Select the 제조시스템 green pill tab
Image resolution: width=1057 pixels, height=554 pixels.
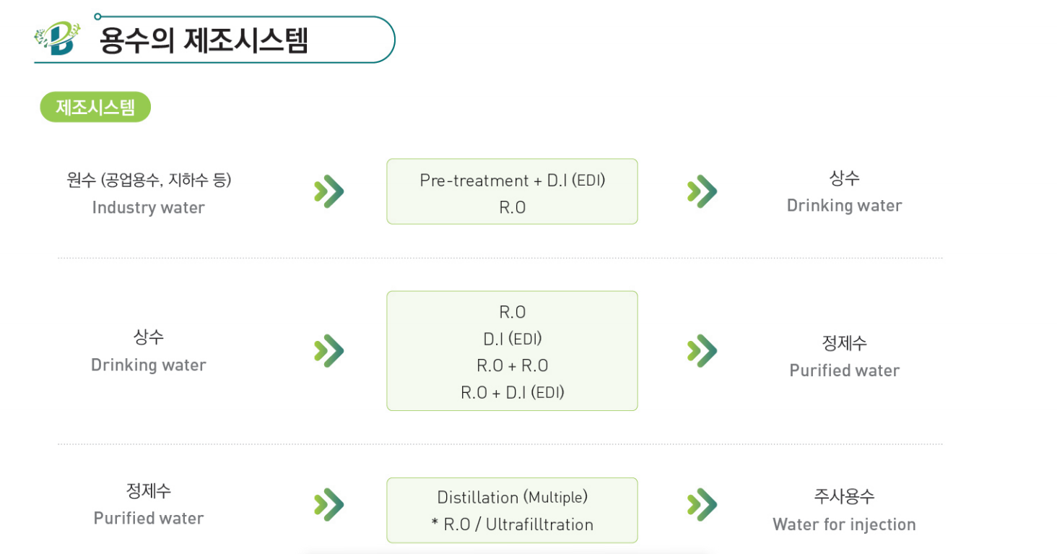[x=95, y=108]
